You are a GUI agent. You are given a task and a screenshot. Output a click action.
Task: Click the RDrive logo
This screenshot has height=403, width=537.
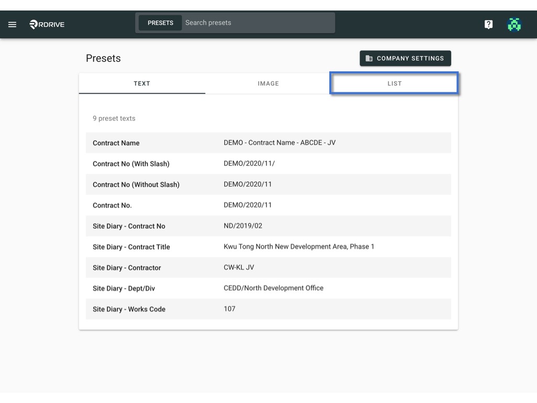tap(47, 24)
